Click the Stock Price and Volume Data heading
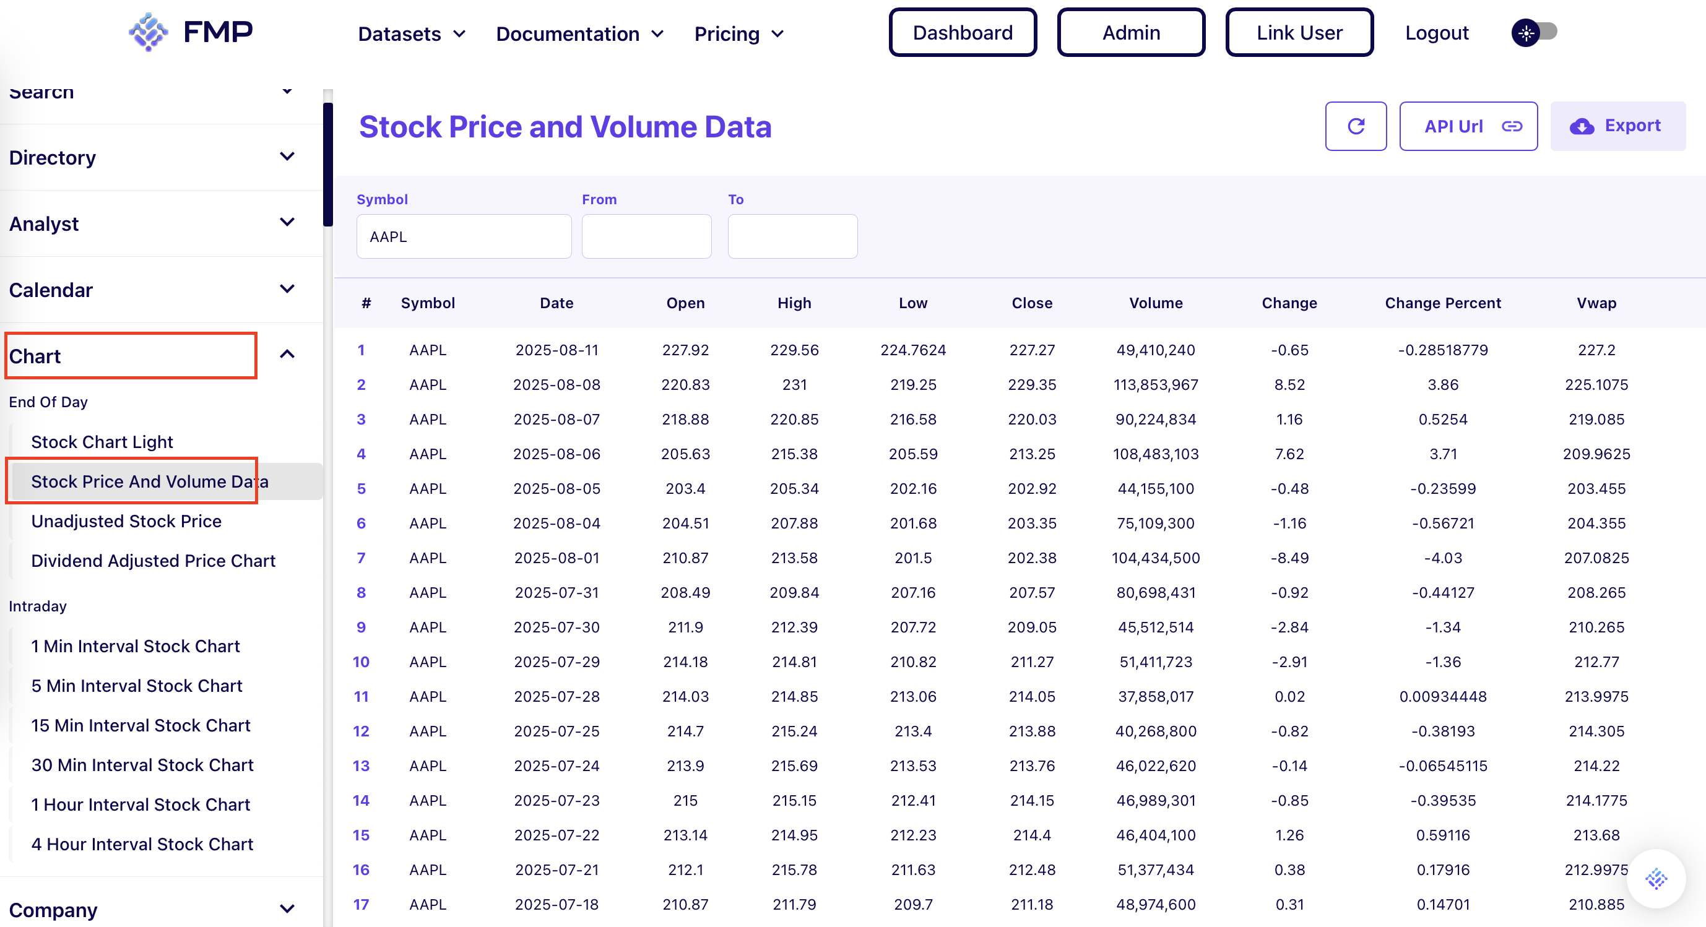The width and height of the screenshot is (1706, 927). click(x=565, y=126)
